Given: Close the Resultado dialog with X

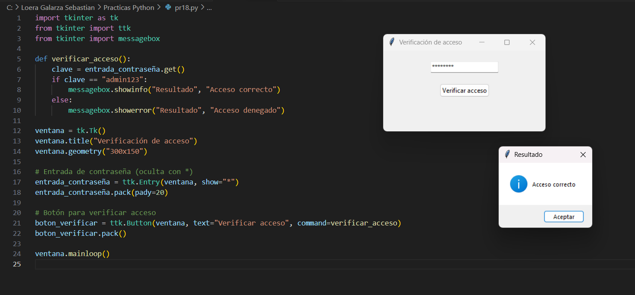Looking at the screenshot, I should point(583,155).
